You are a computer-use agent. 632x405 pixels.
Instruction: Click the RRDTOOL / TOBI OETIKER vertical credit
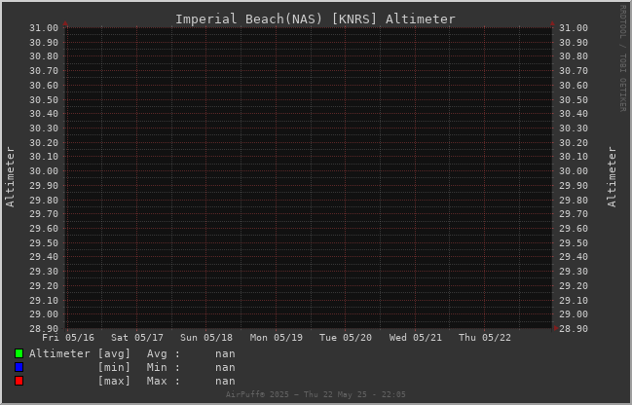[x=623, y=58]
